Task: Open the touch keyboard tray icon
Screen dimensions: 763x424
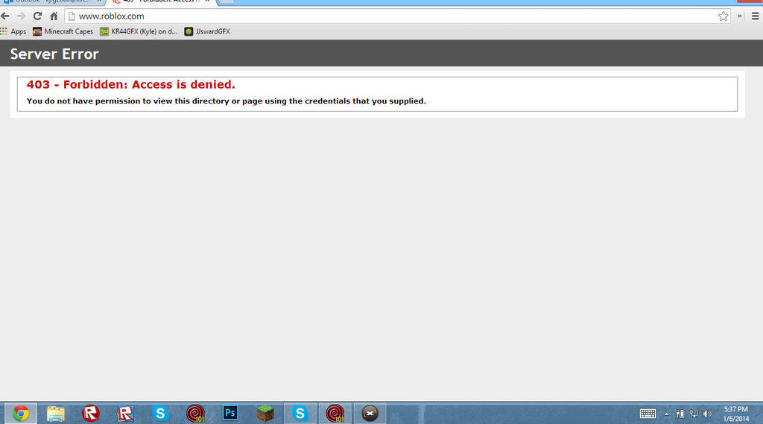Action: click(x=648, y=414)
